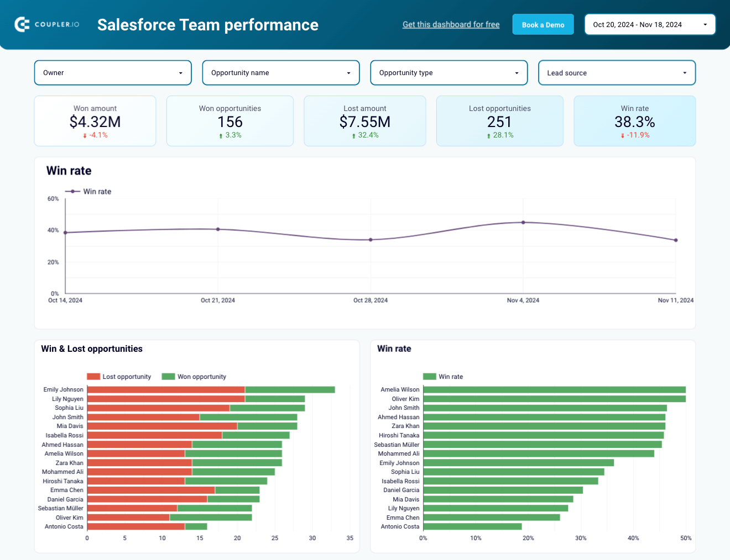730x560 pixels.
Task: Click Antonio Costa's green won bar
Action: (x=196, y=527)
